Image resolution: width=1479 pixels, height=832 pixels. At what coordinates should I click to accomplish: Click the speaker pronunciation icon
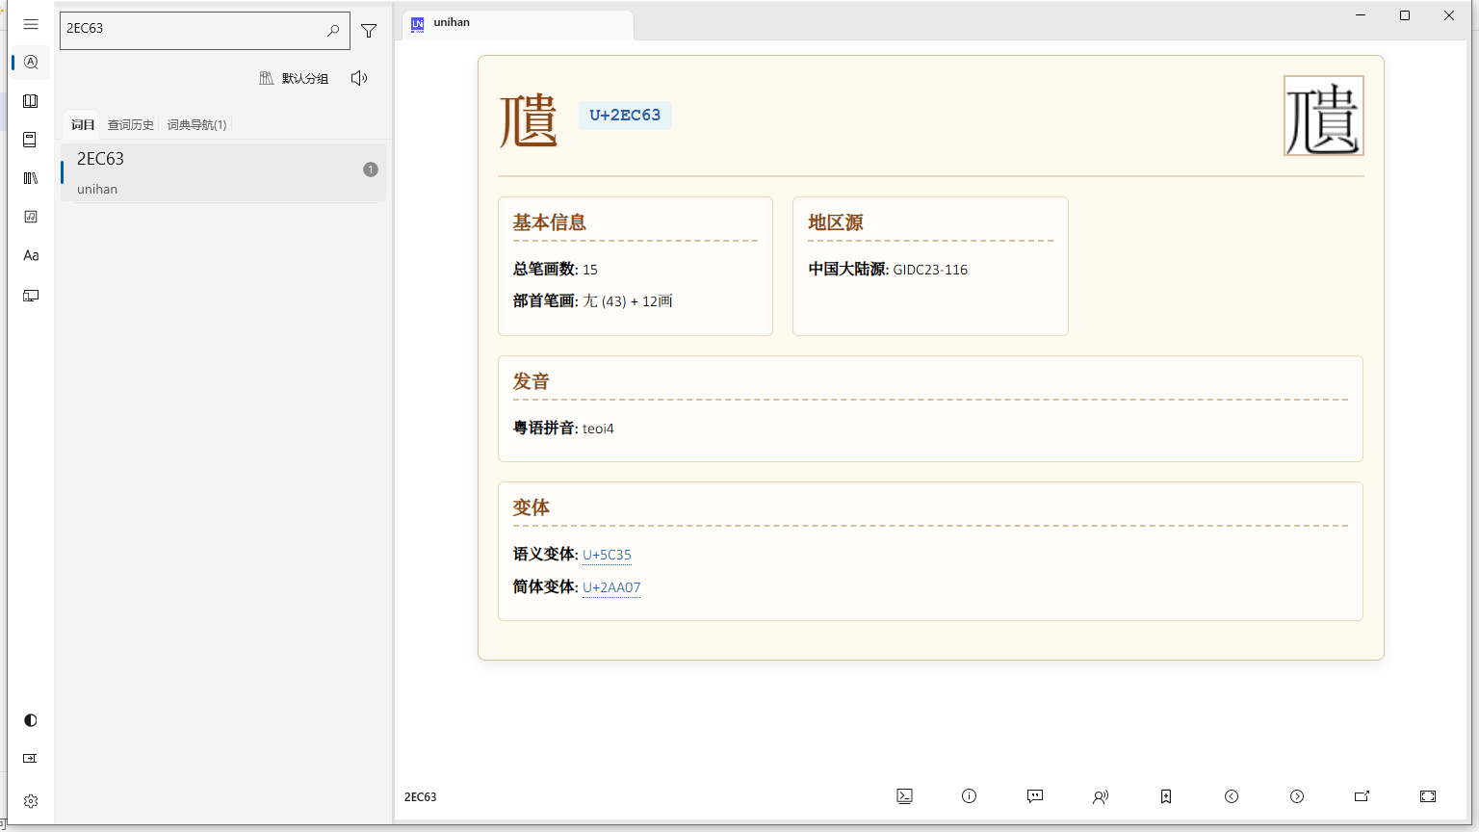click(x=359, y=78)
